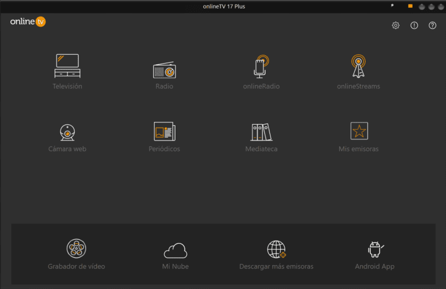Viewport: 446px width, 289px height.
Task: Open onlineStreams via the antenna tower icon
Action: pos(358,72)
